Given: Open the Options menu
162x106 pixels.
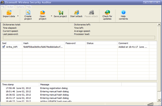Looking at the screenshot, I should point(20,7).
